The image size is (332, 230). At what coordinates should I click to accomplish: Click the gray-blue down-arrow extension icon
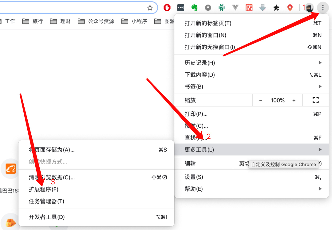coord(263,8)
